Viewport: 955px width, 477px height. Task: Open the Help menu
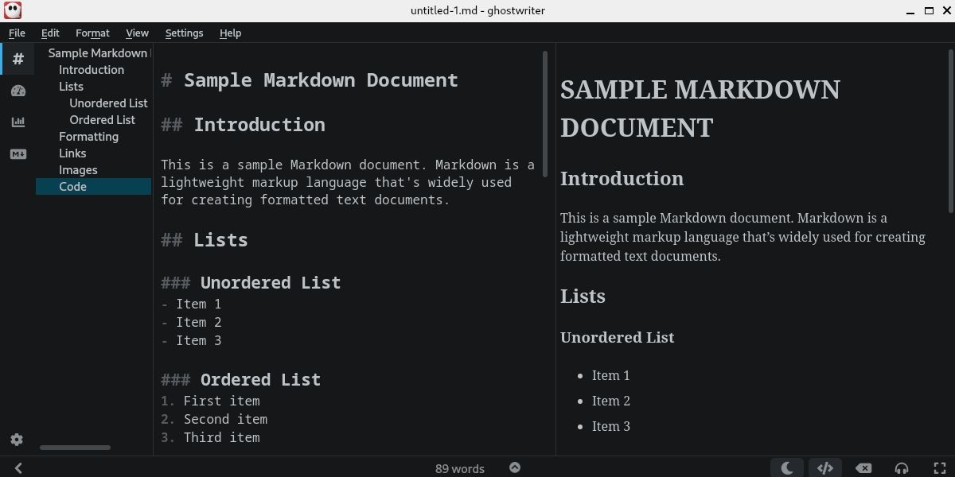(x=230, y=33)
